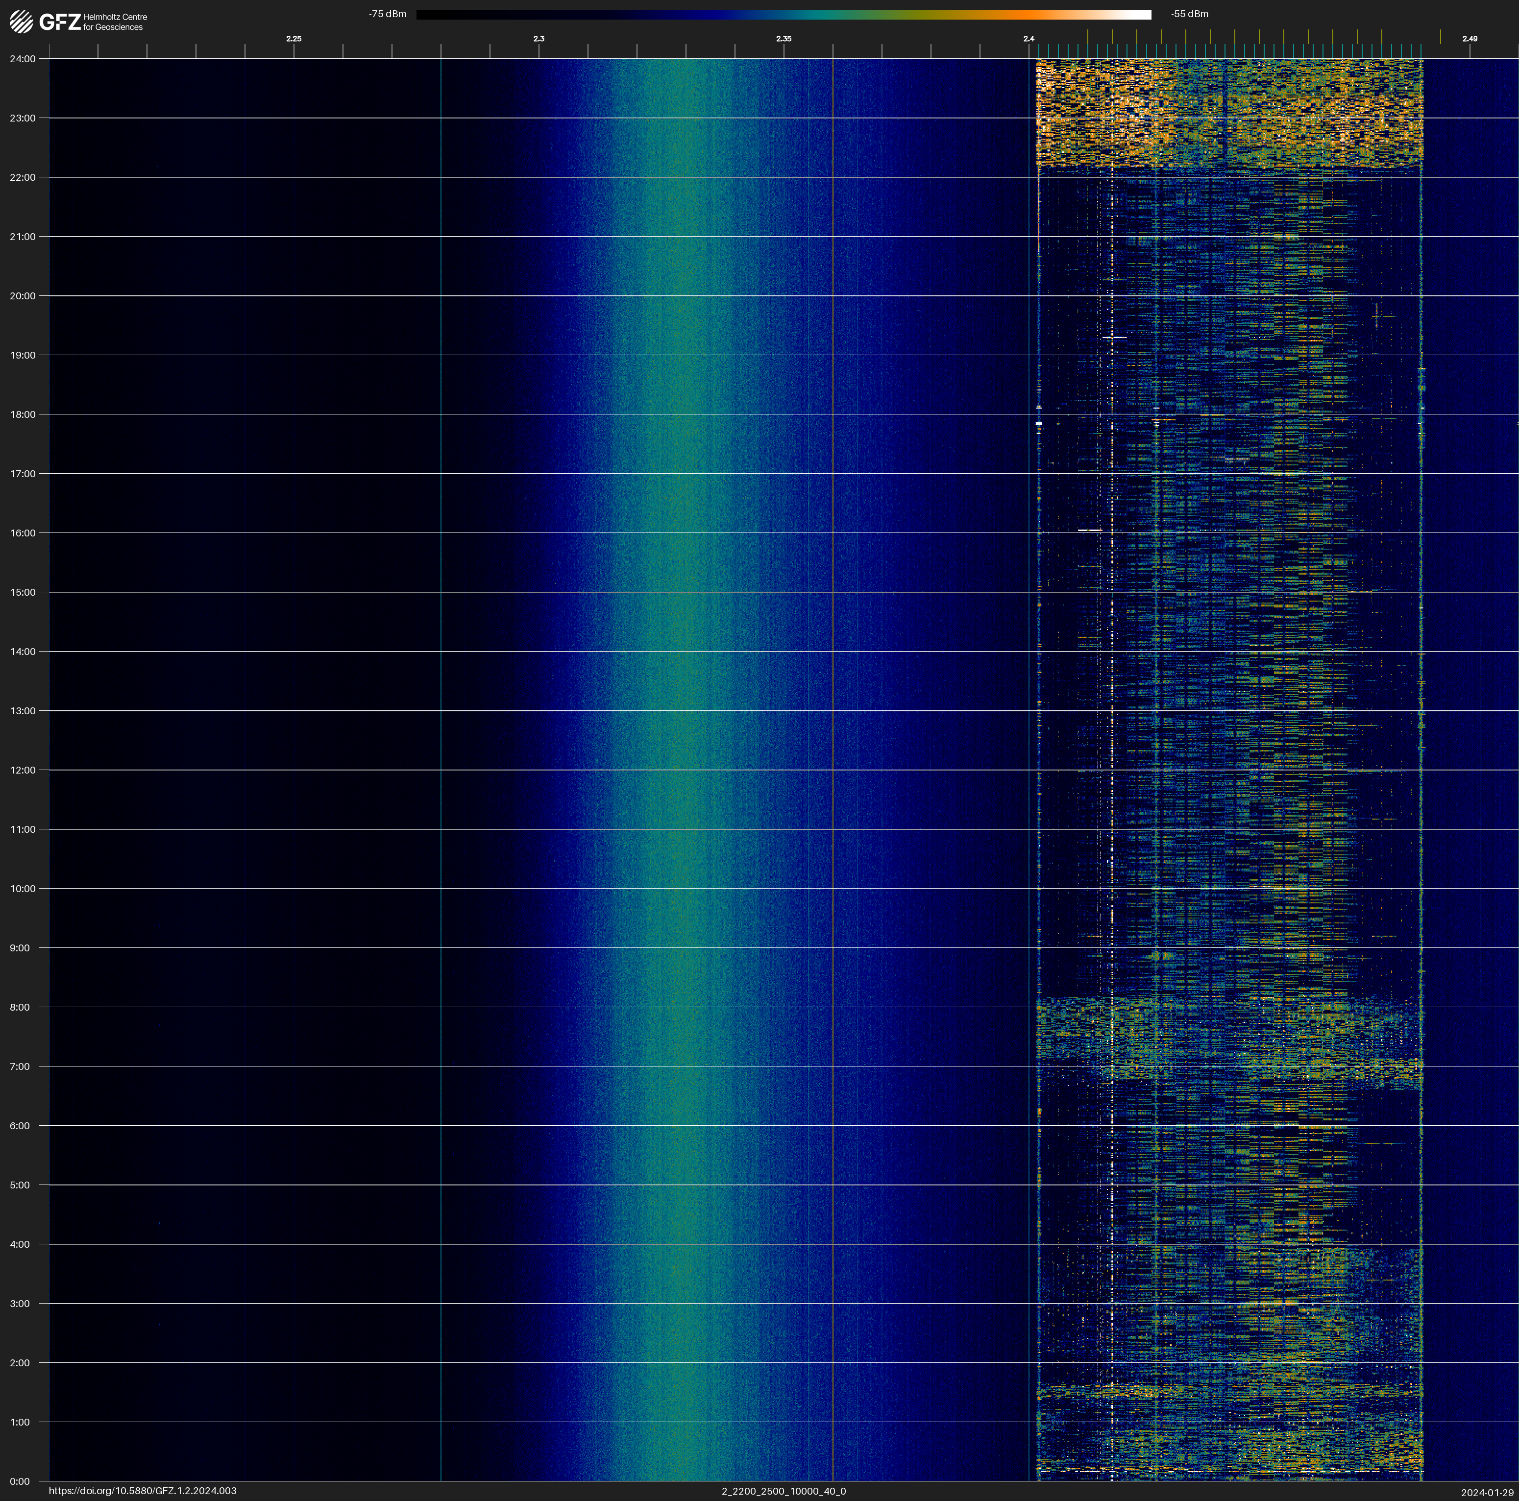This screenshot has height=1501, width=1519.
Task: Click the Helmholtz Centre for Geosciences text
Action: [115, 22]
